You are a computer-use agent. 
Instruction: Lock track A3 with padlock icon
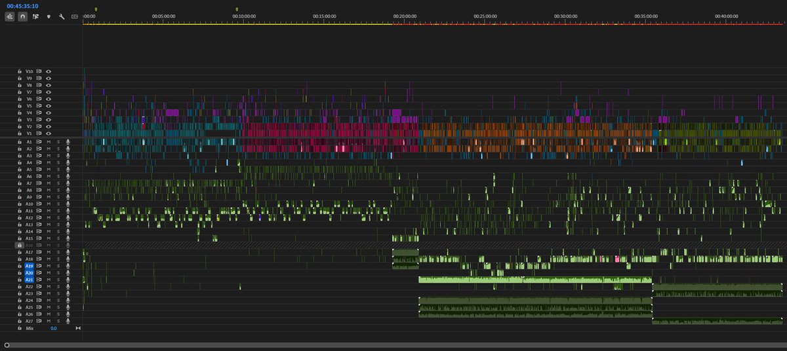(x=20, y=156)
